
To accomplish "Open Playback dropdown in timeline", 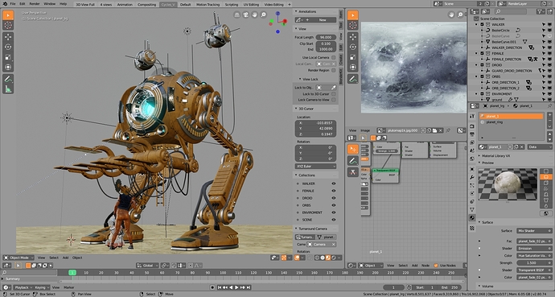I will click(23, 287).
